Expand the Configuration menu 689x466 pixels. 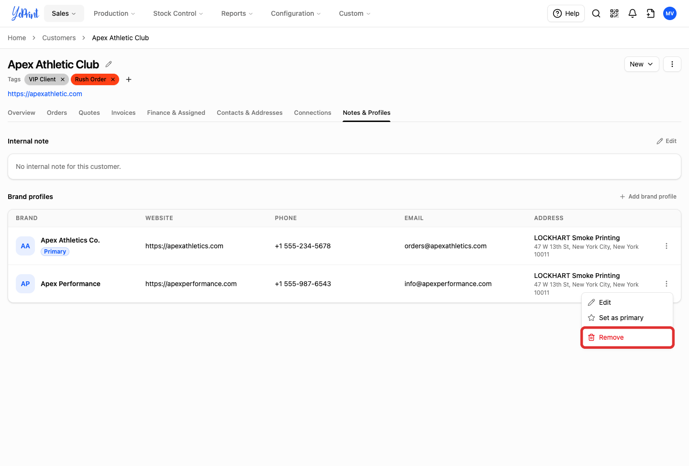296,13
